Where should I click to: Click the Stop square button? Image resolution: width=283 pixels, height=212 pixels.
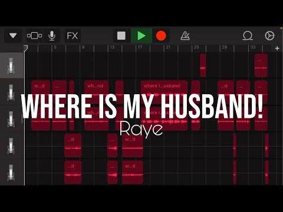point(121,36)
